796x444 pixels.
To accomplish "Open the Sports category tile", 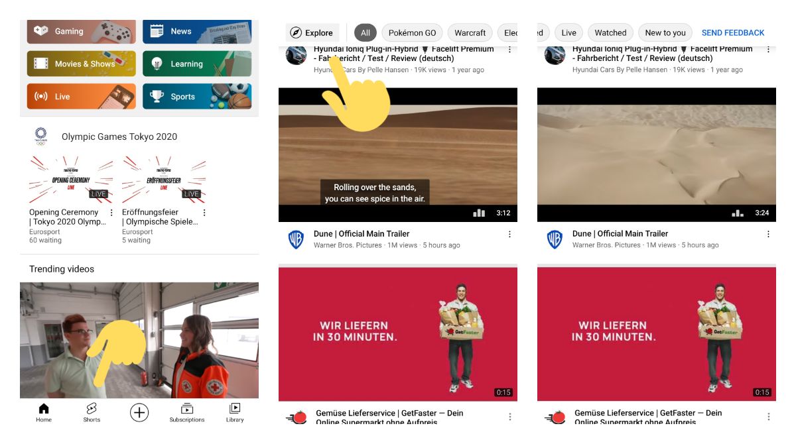I will pyautogui.click(x=197, y=96).
